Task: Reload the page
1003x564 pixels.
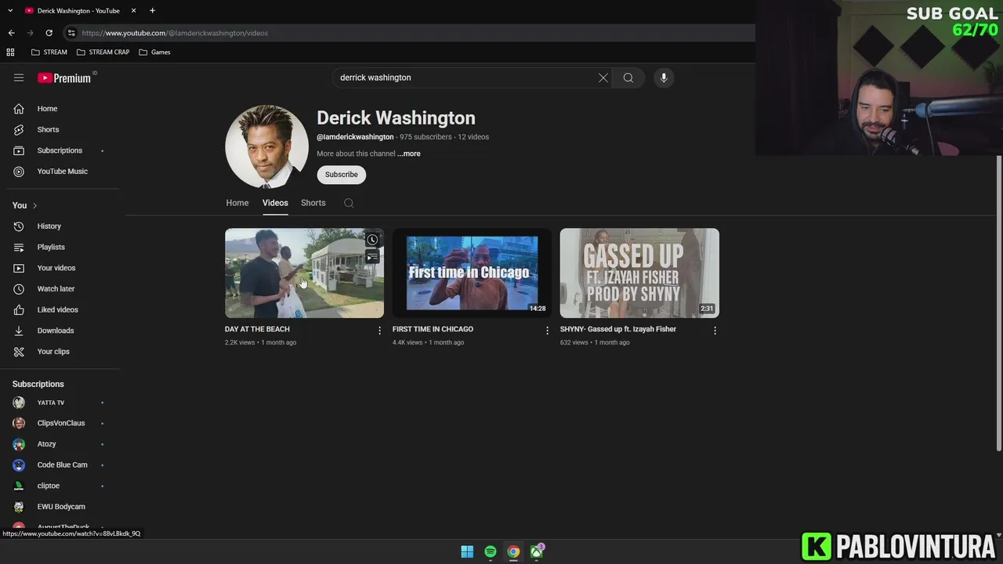Action: (x=49, y=33)
